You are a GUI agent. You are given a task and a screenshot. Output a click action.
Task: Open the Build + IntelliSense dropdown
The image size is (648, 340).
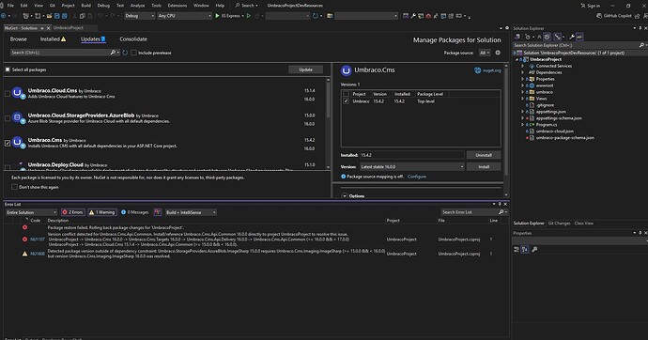click(191, 212)
